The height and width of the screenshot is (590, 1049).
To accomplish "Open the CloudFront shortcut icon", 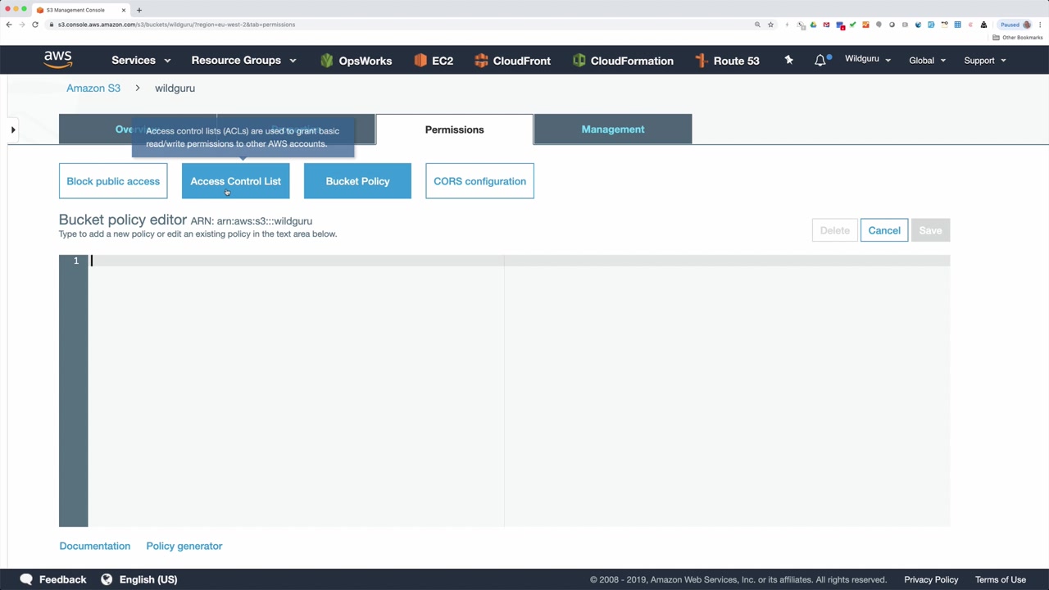I will tap(481, 61).
